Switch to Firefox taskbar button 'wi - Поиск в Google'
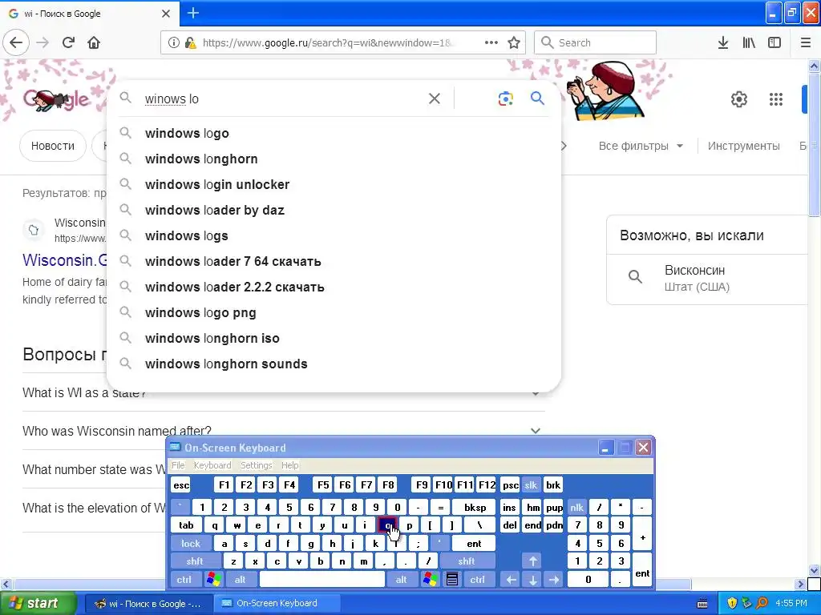This screenshot has height=615, width=821. [x=148, y=604]
